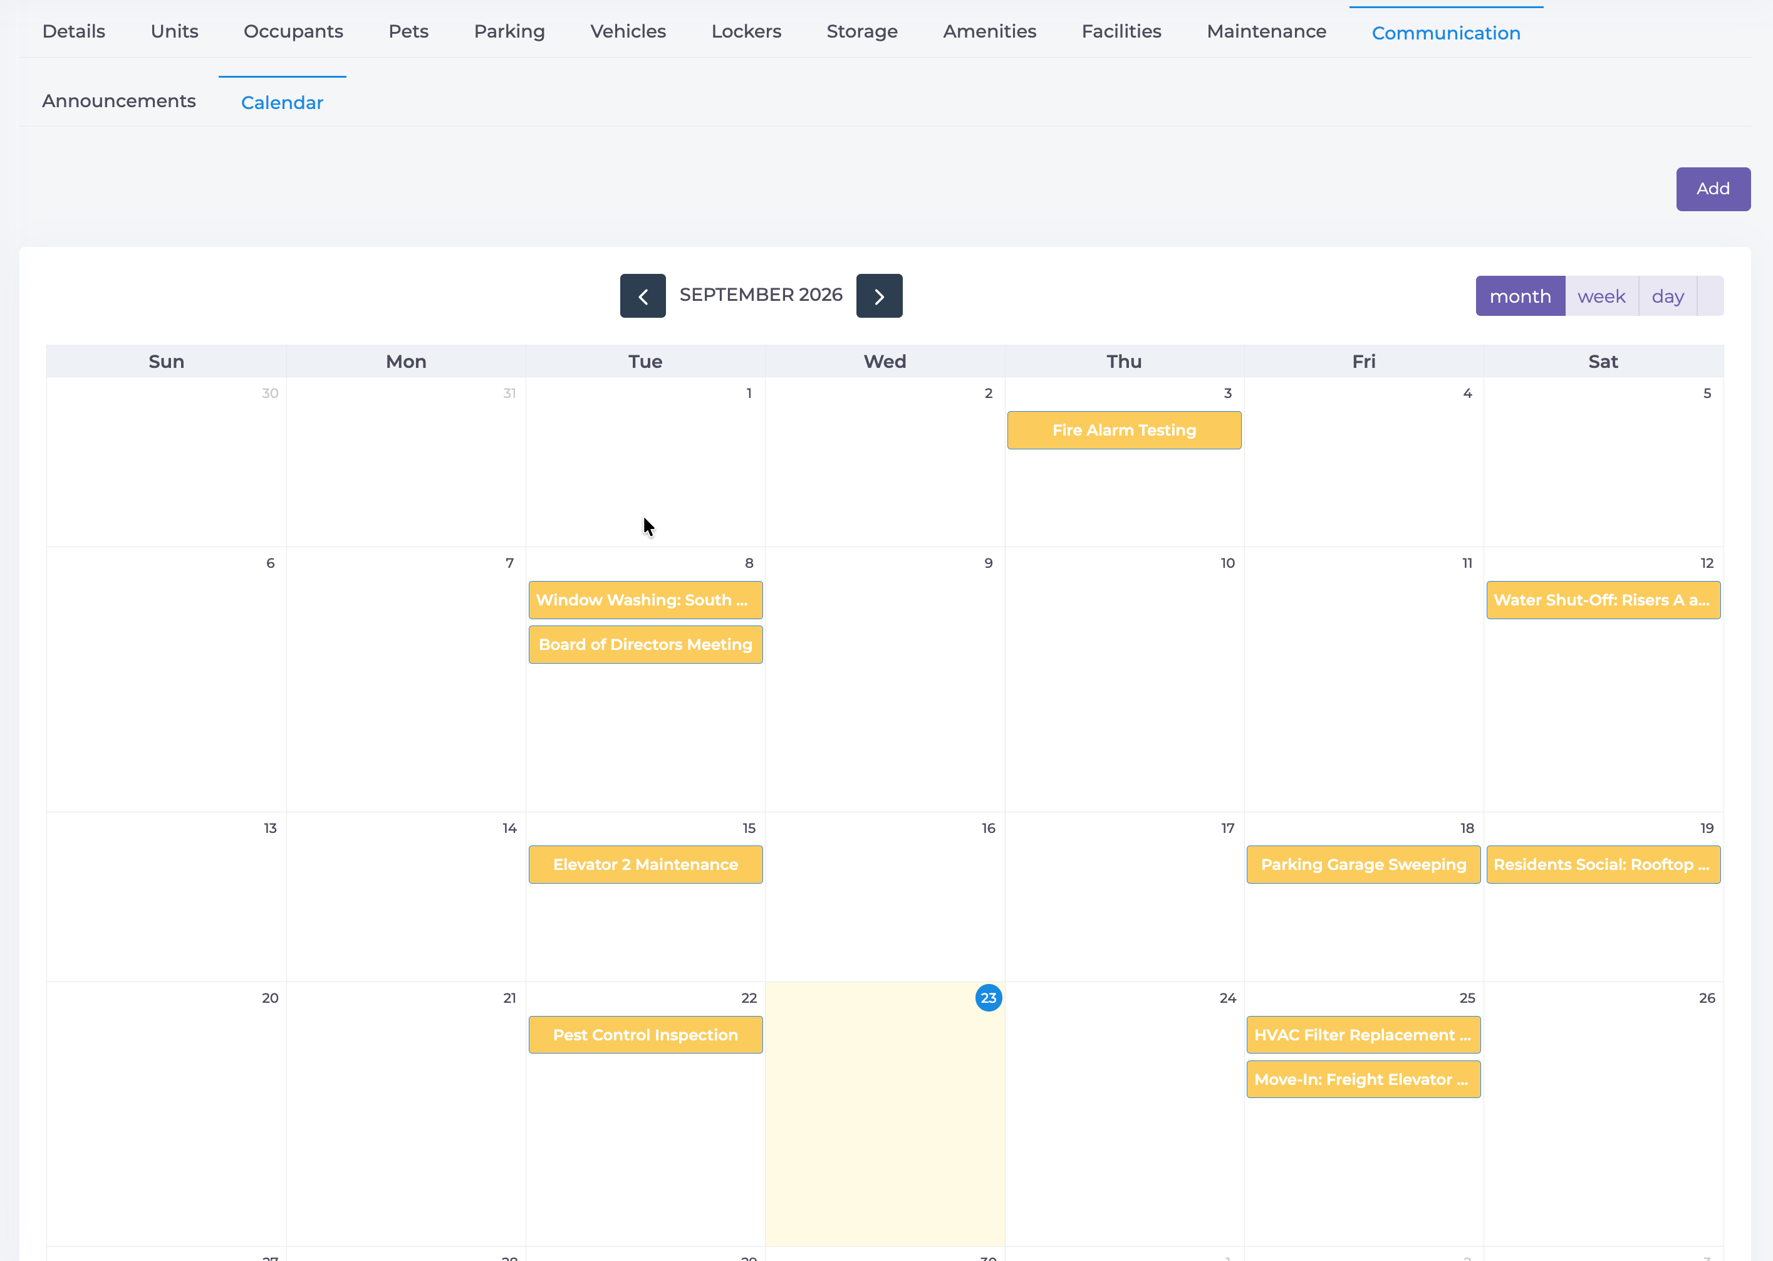Click the day number 10
The image size is (1773, 1261).
[x=1227, y=563]
